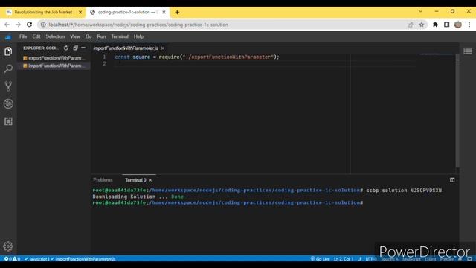This screenshot has height=268, width=476.
Task: Click Ln 2, Col 1 in the status bar
Action: click(x=344, y=259)
